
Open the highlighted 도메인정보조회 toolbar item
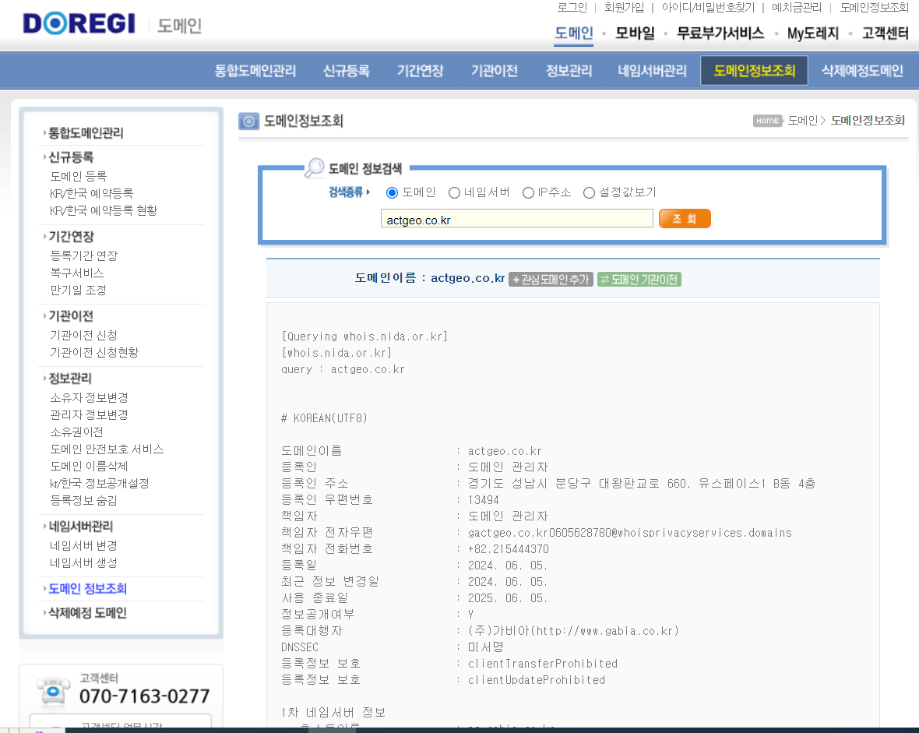753,70
